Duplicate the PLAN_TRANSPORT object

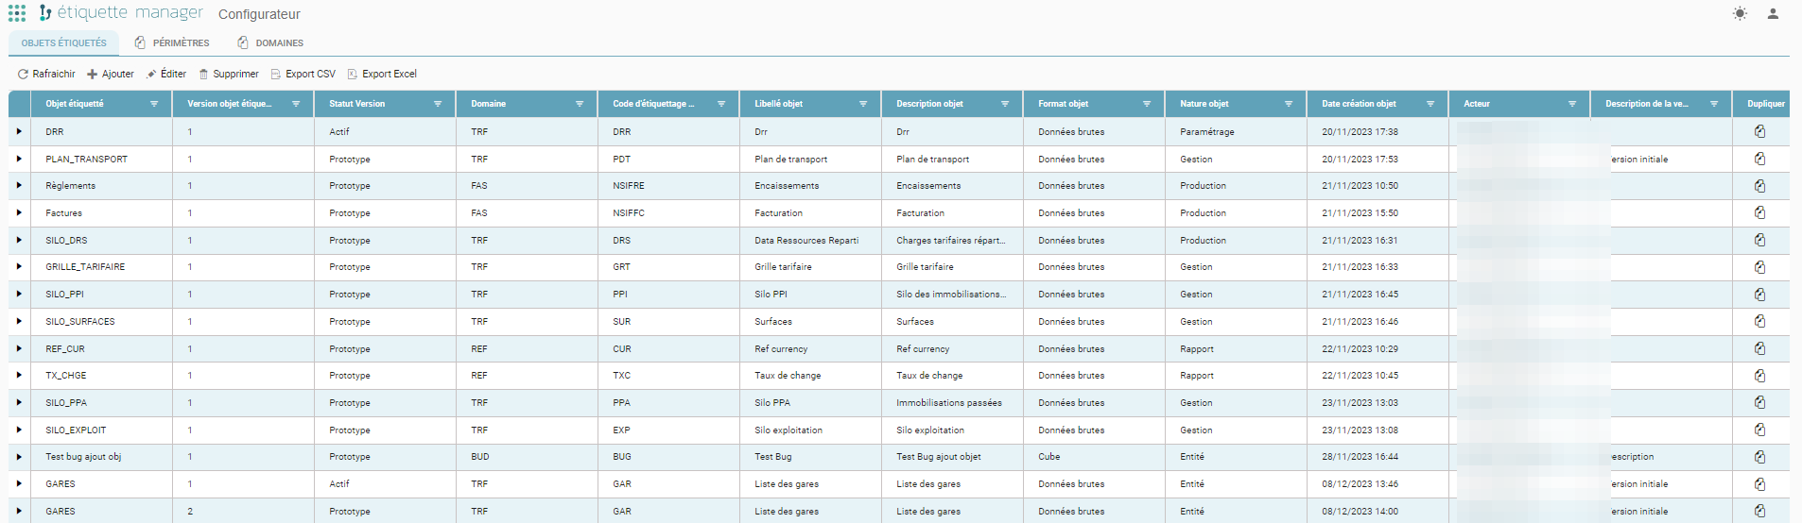tap(1759, 160)
